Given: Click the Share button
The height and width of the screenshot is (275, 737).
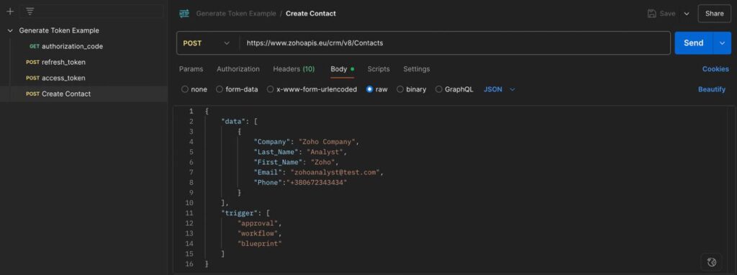Looking at the screenshot, I should (715, 14).
